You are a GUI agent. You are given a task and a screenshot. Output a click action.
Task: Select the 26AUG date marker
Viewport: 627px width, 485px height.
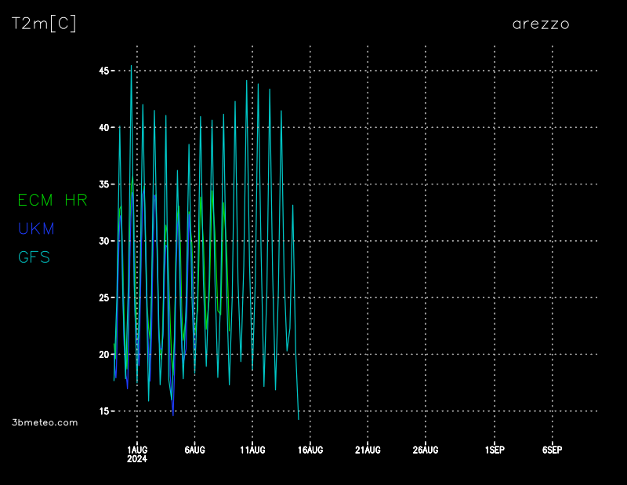point(426,450)
